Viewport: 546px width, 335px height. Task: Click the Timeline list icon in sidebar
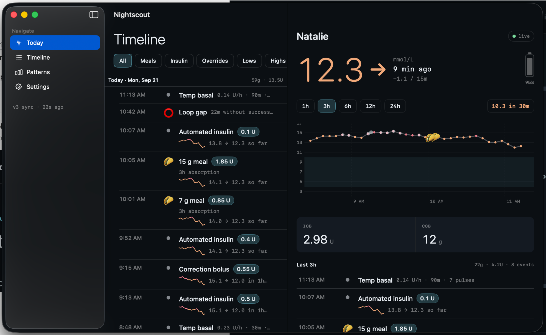click(19, 57)
